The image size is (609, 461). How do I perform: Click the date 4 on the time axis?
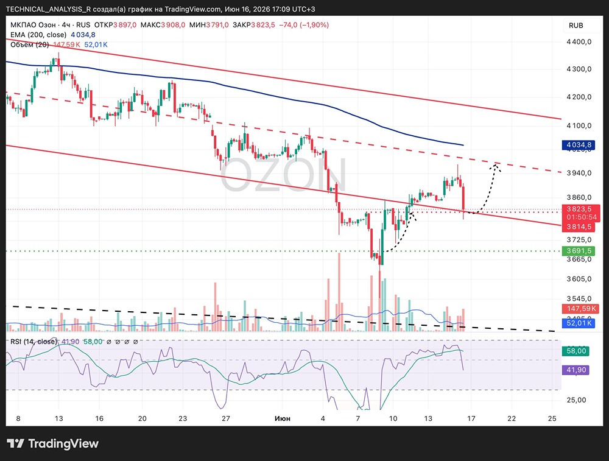[323, 418]
